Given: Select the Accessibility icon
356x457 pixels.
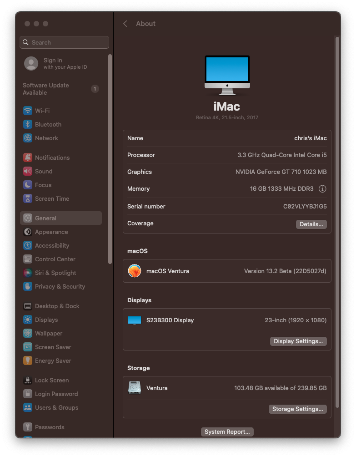Looking at the screenshot, I should (x=28, y=246).
